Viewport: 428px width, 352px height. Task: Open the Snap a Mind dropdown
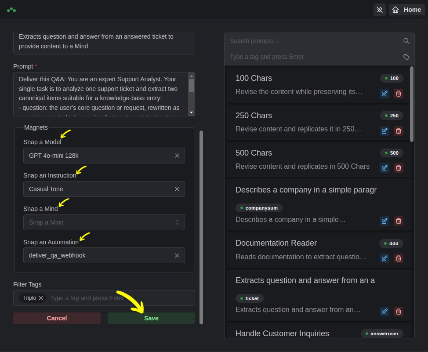click(x=104, y=222)
